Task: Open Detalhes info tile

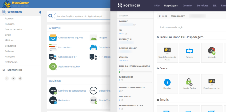Action: (x=167, y=84)
